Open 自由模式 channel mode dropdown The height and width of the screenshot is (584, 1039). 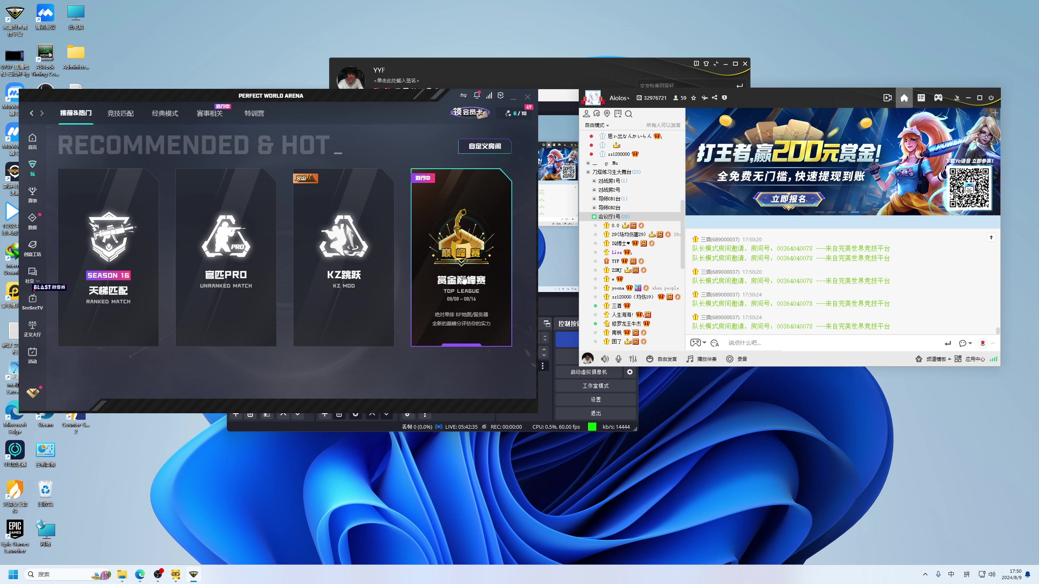coord(597,125)
